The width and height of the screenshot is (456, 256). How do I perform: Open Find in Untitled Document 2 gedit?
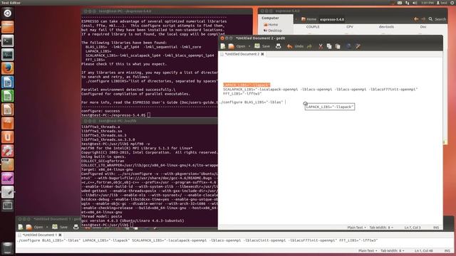[x=348, y=46]
